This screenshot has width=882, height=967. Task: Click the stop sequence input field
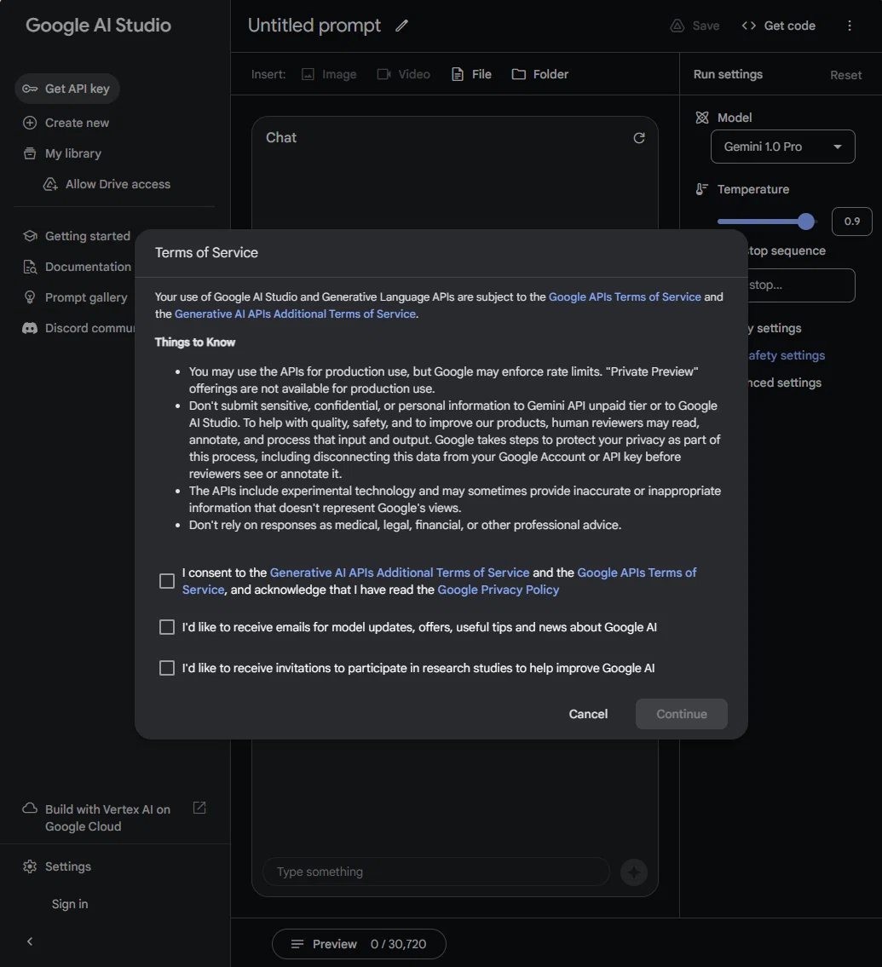(800, 285)
